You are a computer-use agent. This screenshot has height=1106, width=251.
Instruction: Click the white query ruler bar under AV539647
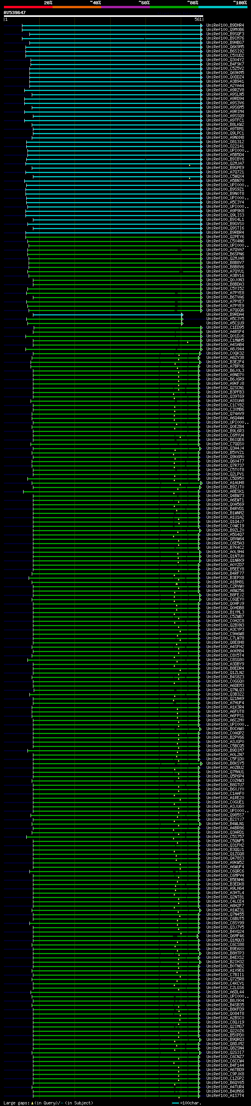point(103,16)
